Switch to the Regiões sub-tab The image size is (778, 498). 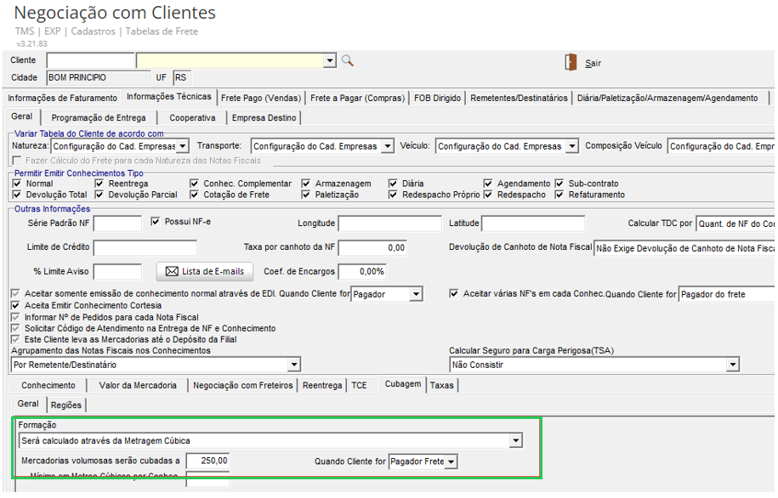[x=66, y=405]
